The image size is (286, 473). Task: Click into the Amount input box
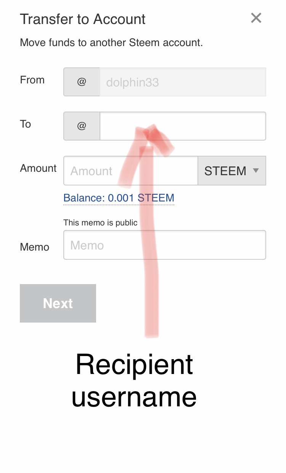point(130,171)
